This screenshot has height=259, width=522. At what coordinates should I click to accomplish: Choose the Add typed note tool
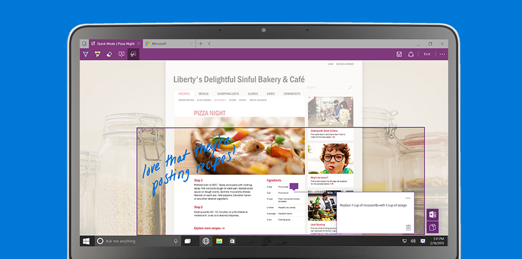pos(121,54)
